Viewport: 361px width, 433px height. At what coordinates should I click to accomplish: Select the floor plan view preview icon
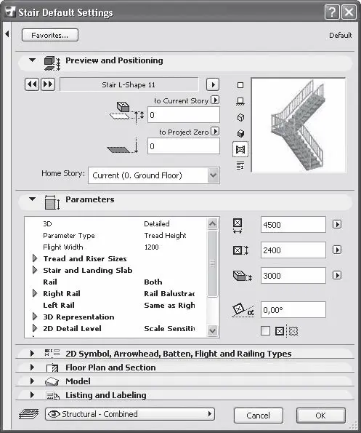tap(240, 101)
